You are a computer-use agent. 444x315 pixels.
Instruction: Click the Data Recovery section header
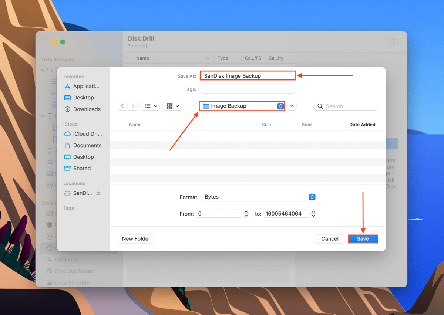58,60
